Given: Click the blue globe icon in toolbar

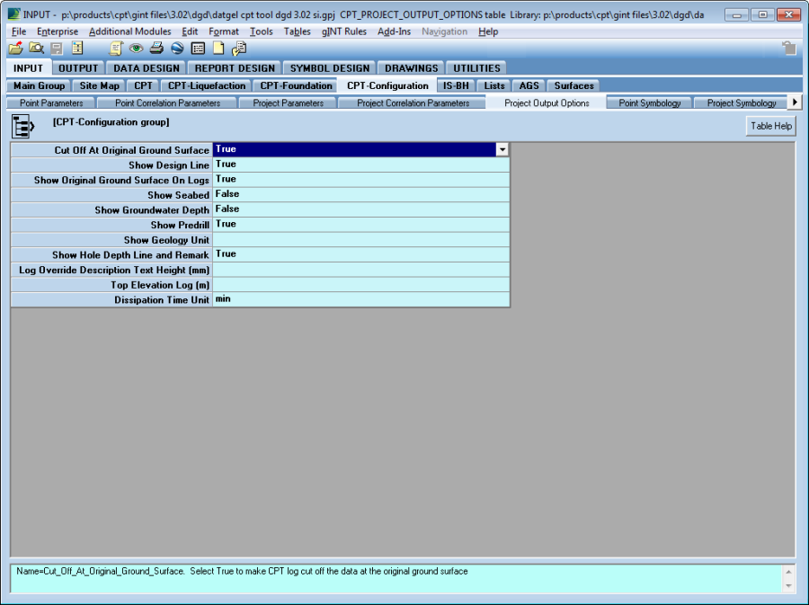Looking at the screenshot, I should [x=177, y=49].
